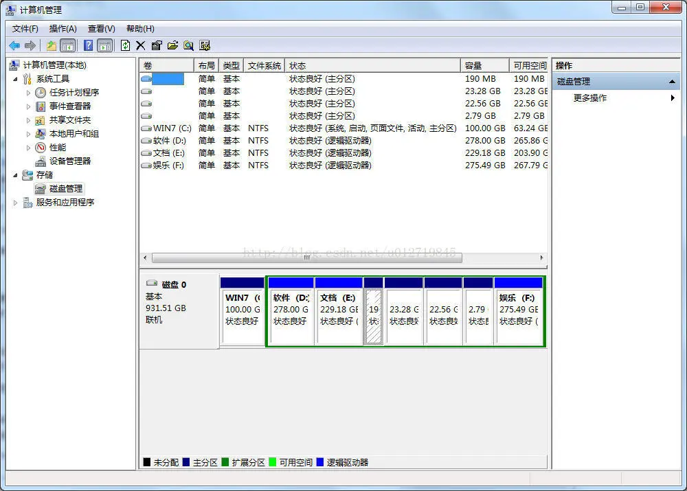Sort by the 状态 column header
This screenshot has height=491, width=687.
point(372,66)
